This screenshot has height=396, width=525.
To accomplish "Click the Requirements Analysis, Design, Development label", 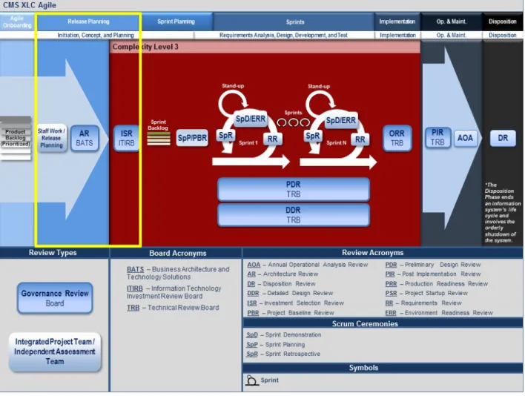I will pos(283,35).
